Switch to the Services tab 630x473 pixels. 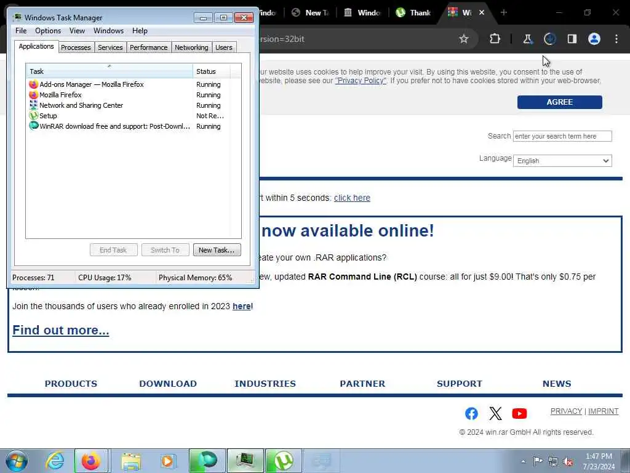pyautogui.click(x=110, y=47)
